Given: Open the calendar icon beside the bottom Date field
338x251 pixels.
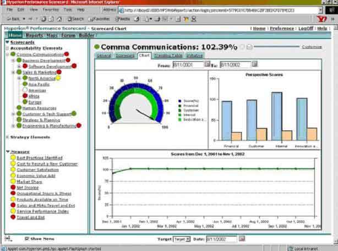Looking at the screenshot, I should click(x=242, y=239).
